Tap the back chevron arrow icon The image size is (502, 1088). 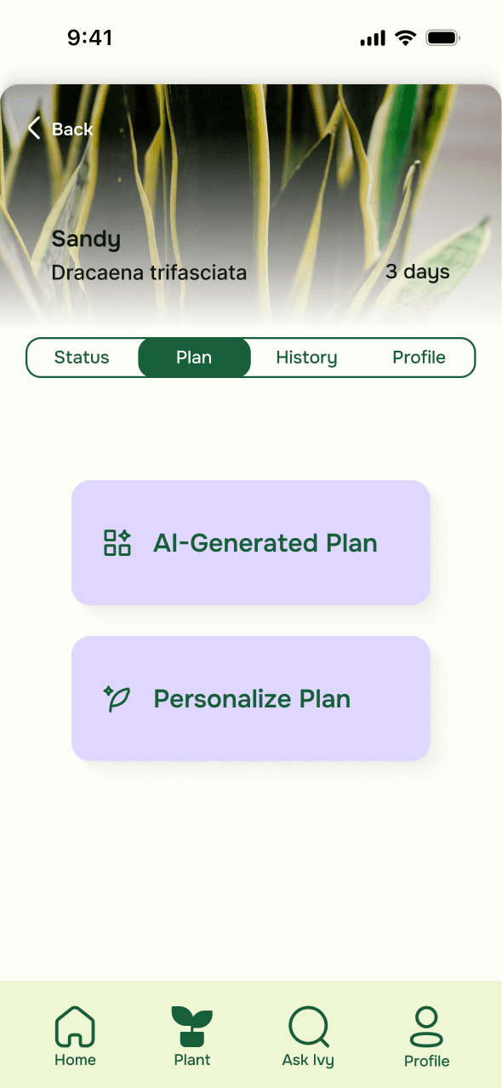coord(34,129)
